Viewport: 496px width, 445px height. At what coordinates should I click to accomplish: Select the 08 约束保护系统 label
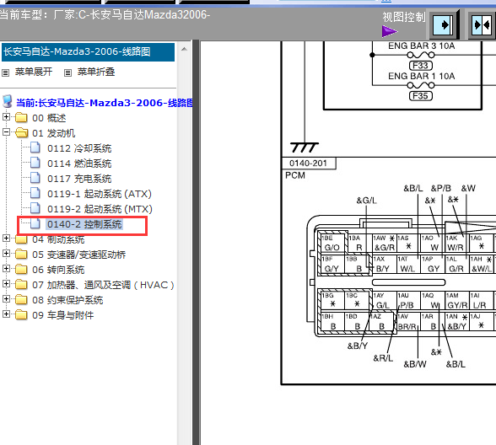(x=67, y=300)
